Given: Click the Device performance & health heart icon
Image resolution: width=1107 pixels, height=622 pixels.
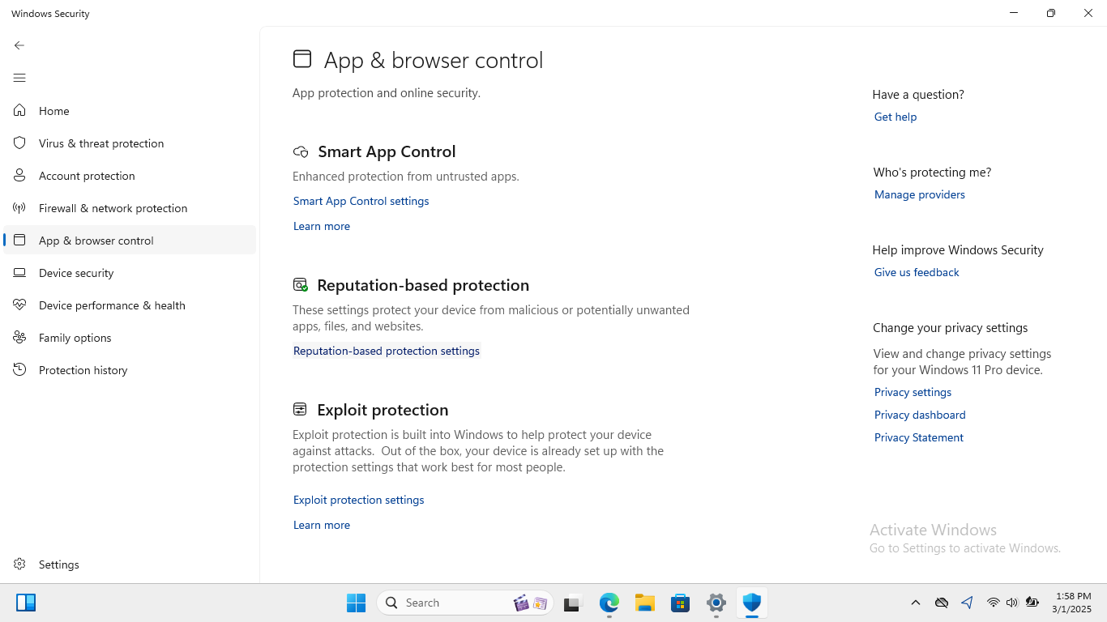Looking at the screenshot, I should point(19,305).
